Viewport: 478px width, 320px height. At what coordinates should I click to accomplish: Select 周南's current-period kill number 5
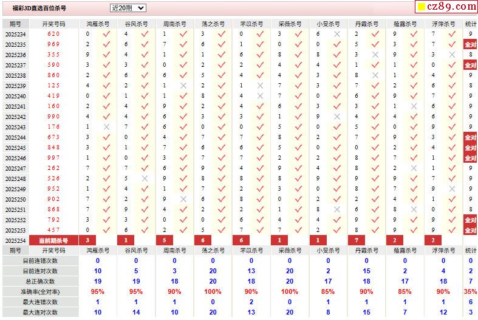pyautogui.click(x=165, y=240)
